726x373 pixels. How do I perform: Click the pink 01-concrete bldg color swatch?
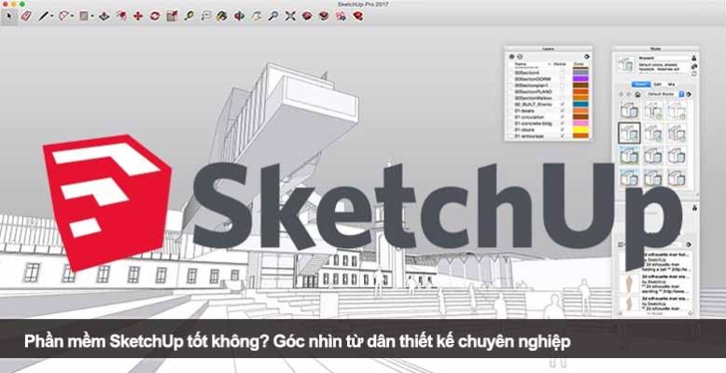581,124
